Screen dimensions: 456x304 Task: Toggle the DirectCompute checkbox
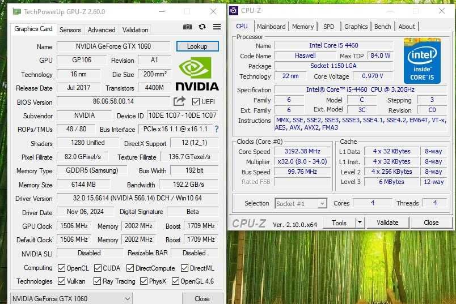click(x=130, y=268)
